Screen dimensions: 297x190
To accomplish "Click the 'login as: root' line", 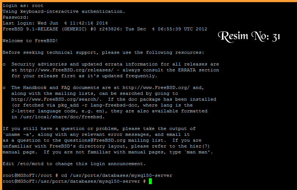I will click(23, 6).
